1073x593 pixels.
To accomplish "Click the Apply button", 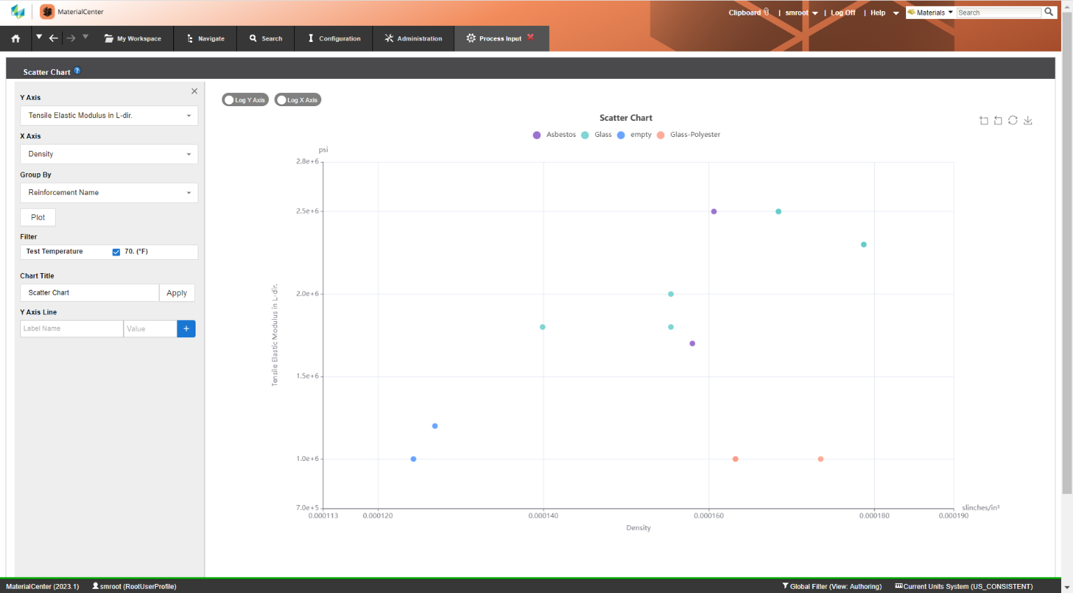I will tap(177, 293).
